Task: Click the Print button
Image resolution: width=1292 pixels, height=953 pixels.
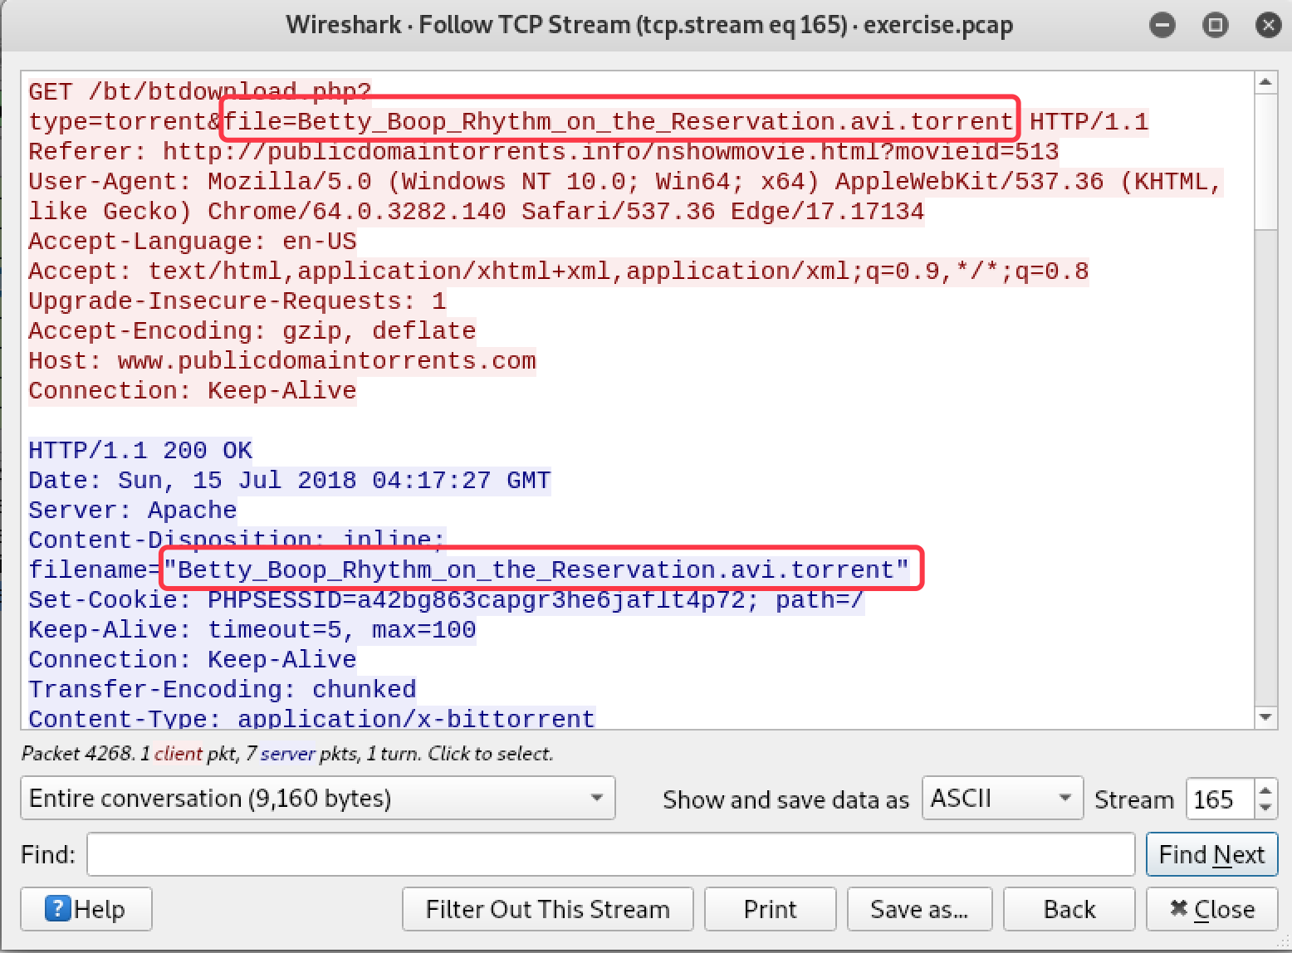Action: pyautogui.click(x=770, y=909)
